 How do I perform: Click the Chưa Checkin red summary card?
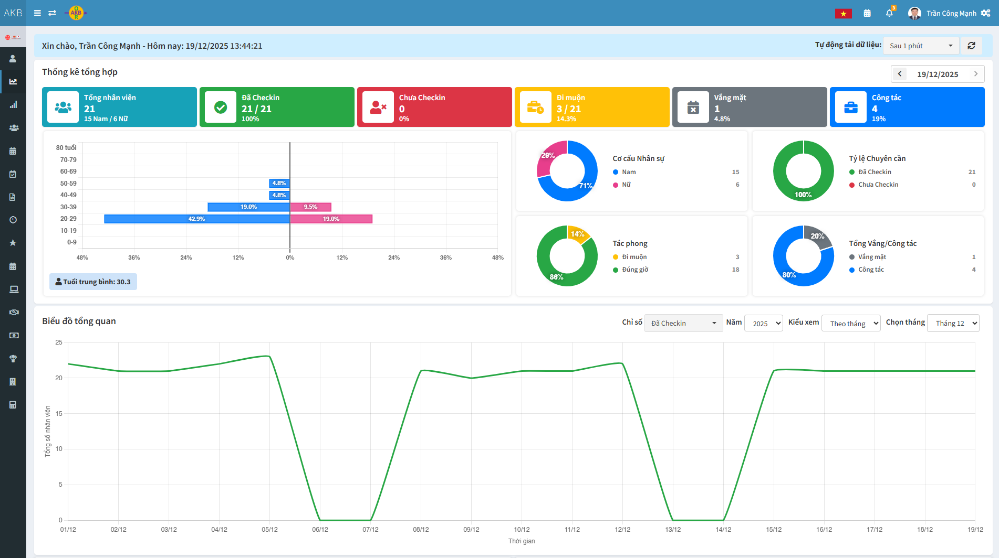434,107
